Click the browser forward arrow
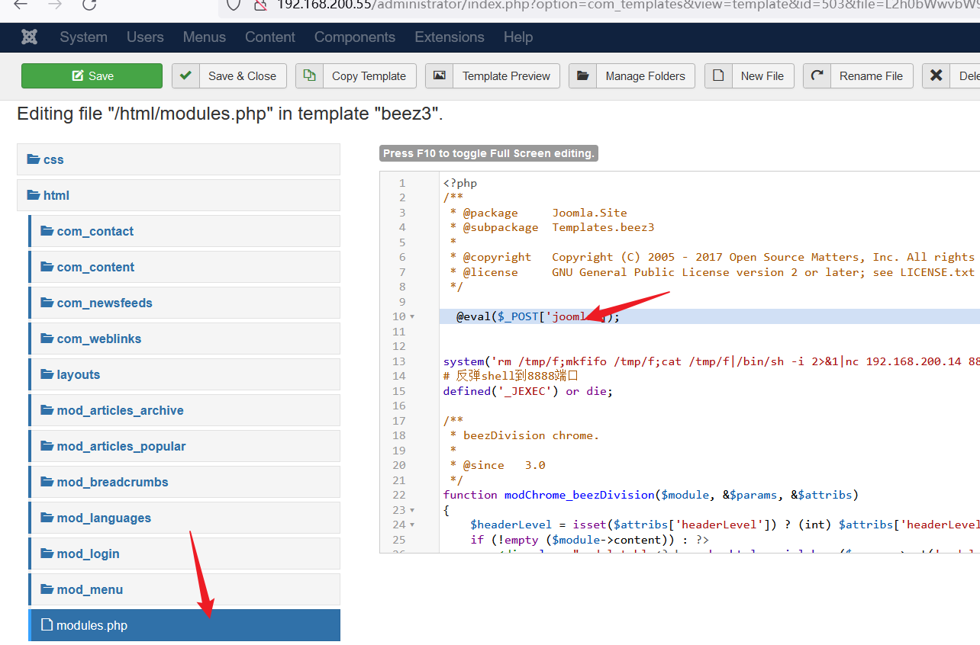 55,5
